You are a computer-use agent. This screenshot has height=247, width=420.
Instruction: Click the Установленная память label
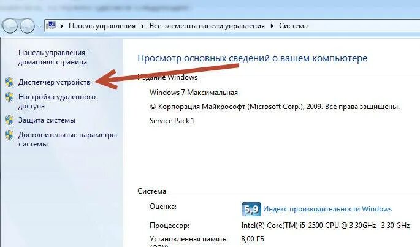(188, 239)
